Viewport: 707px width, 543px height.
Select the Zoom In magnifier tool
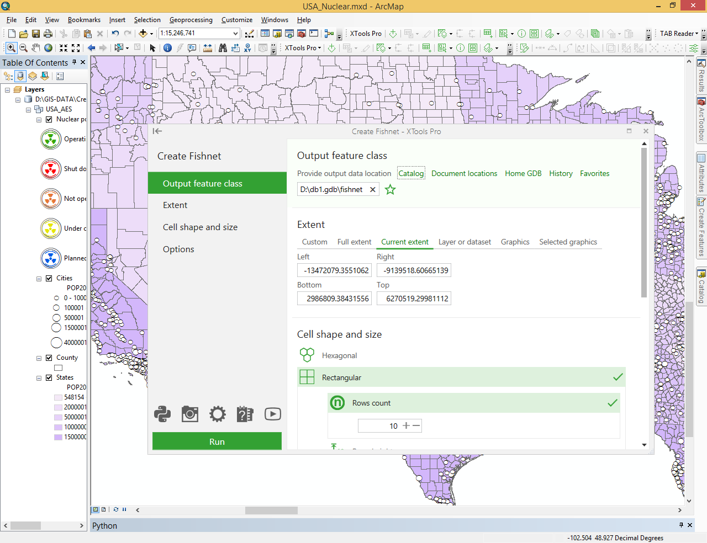(x=11, y=48)
